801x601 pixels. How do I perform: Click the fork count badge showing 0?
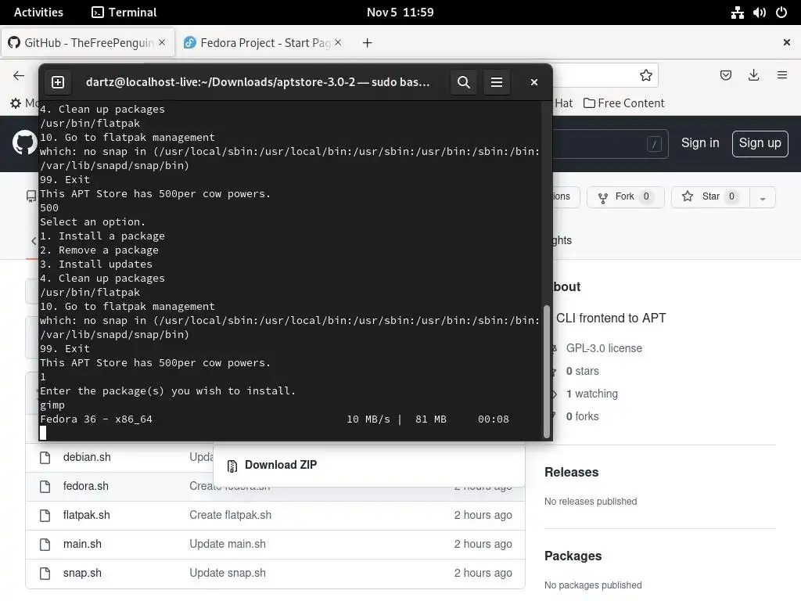click(646, 196)
